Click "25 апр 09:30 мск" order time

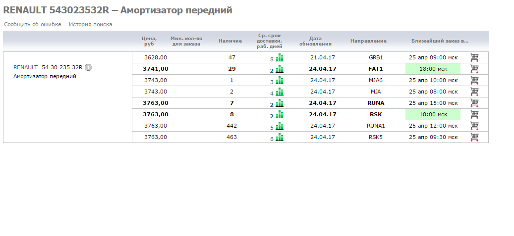433,137
